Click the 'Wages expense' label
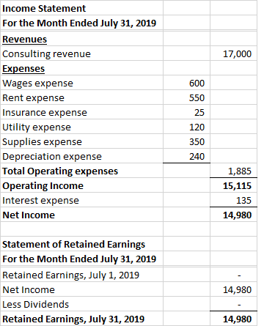 (37, 84)
